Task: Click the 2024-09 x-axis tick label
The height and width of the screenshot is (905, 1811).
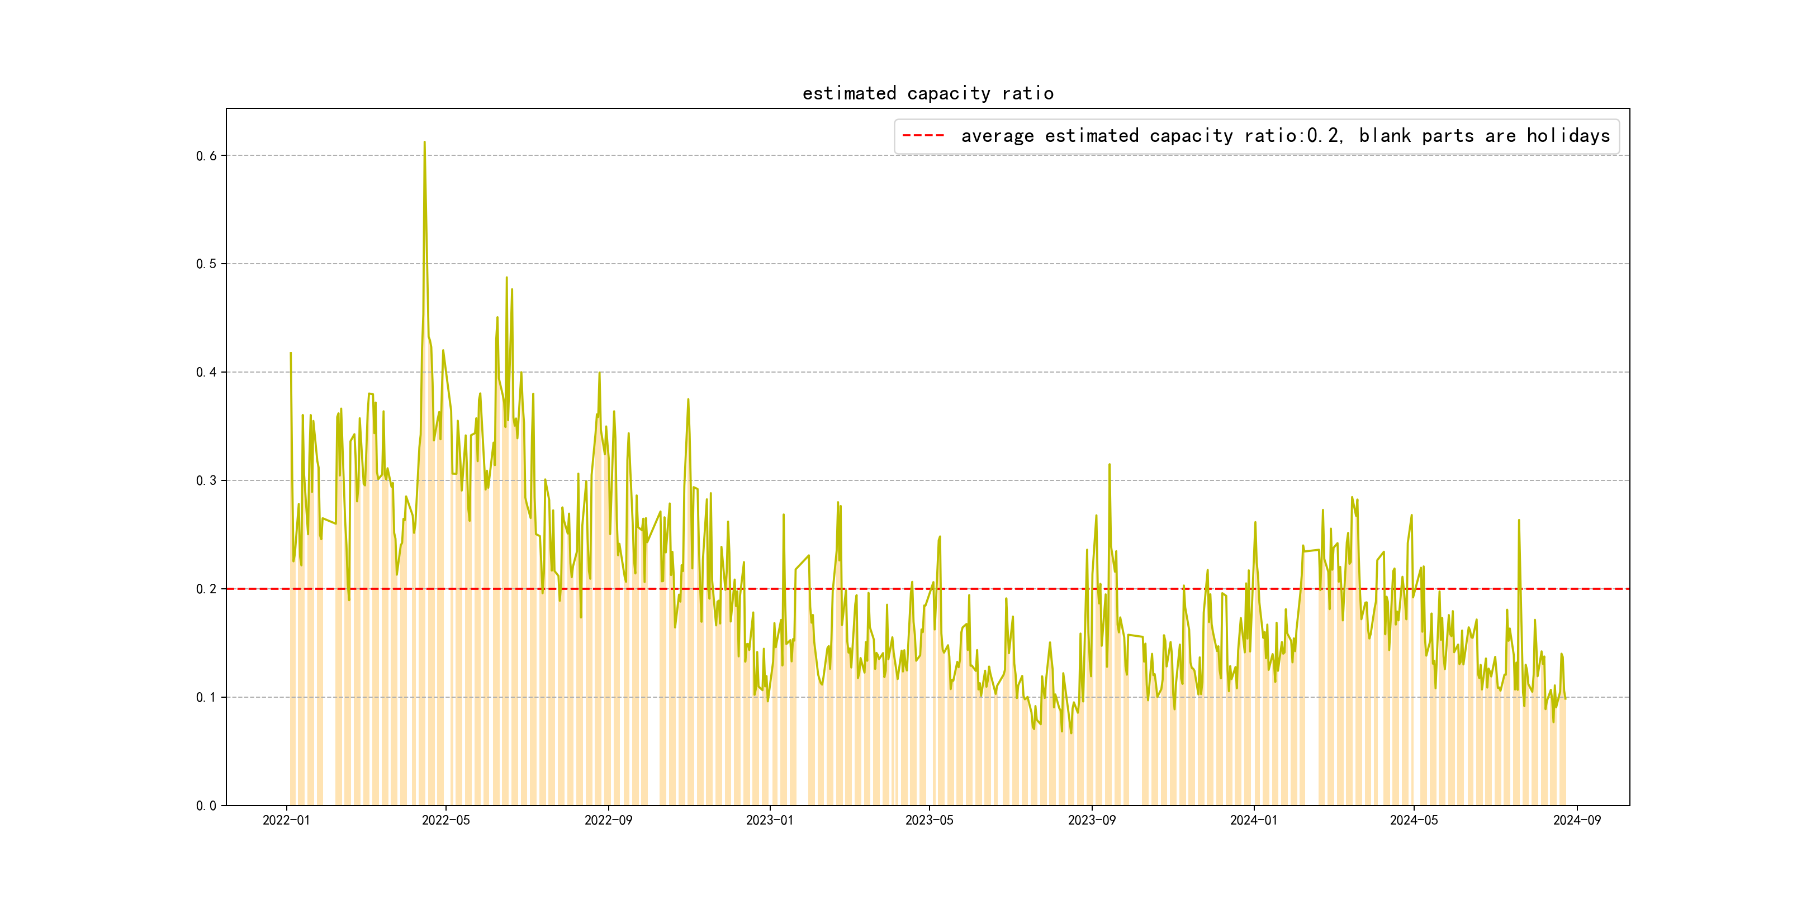Action: tap(1576, 820)
